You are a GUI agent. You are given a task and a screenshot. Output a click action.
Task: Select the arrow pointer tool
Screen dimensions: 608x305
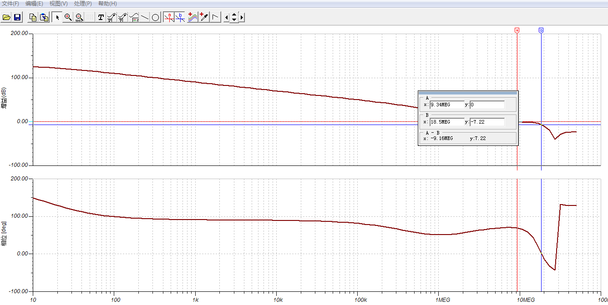pyautogui.click(x=57, y=17)
